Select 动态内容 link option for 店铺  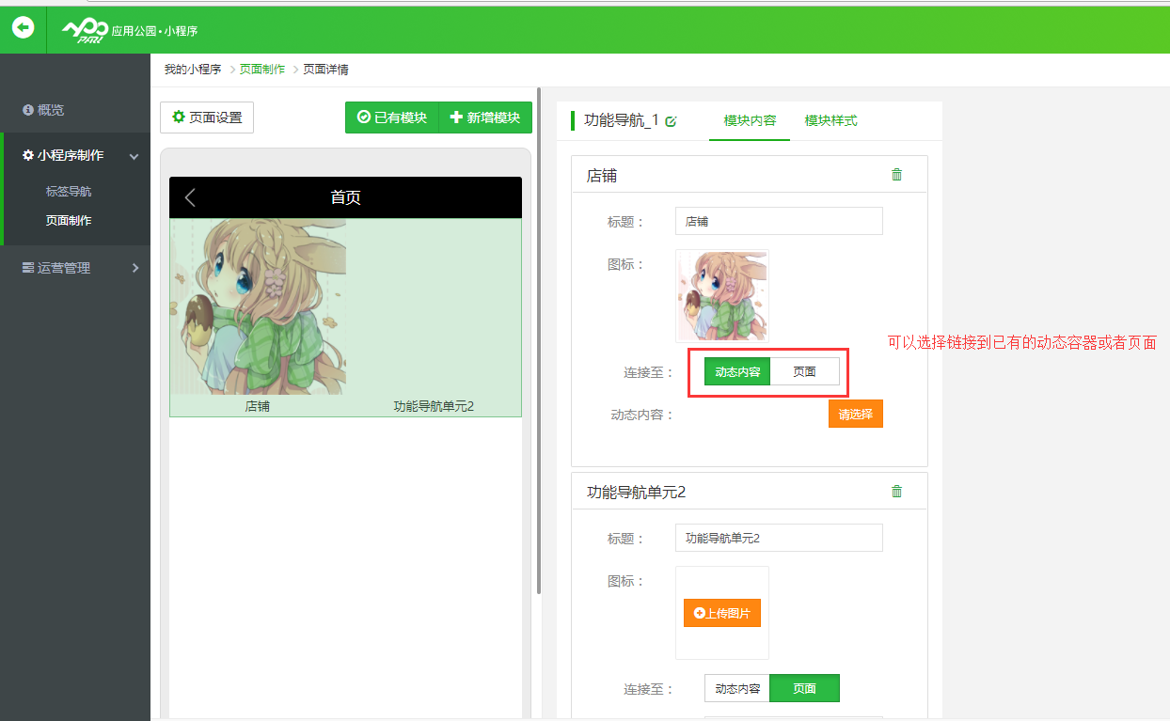click(737, 372)
